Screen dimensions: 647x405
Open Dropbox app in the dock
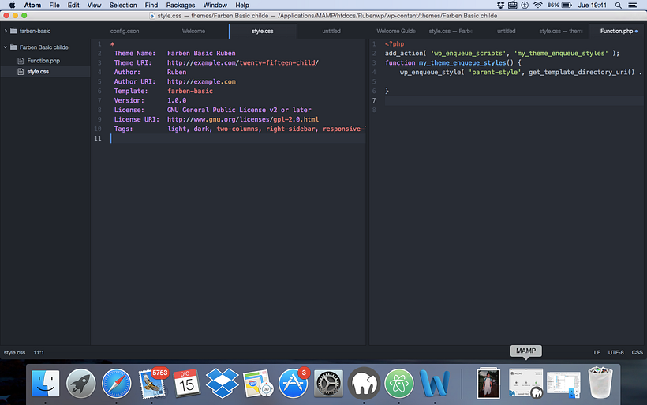coord(222,383)
